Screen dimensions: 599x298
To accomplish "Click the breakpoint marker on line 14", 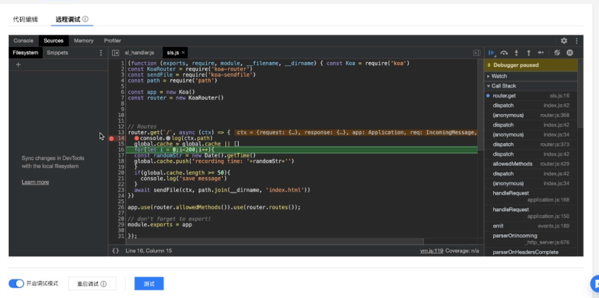I will pyautogui.click(x=112, y=138).
